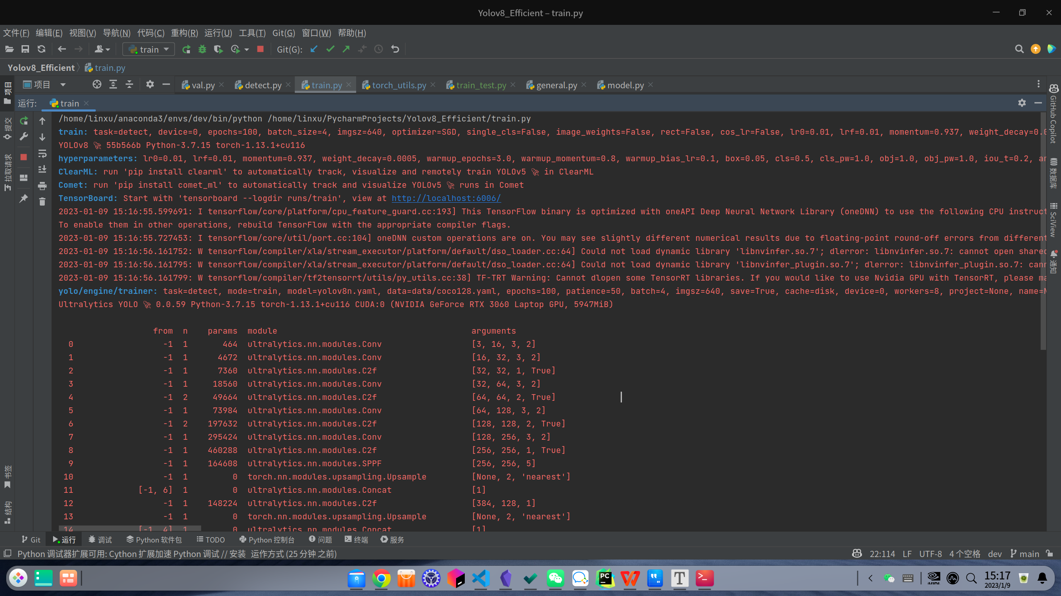Image resolution: width=1061 pixels, height=596 pixels.
Task: Expand the 项目 view dropdown arrow
Action: pos(63,85)
